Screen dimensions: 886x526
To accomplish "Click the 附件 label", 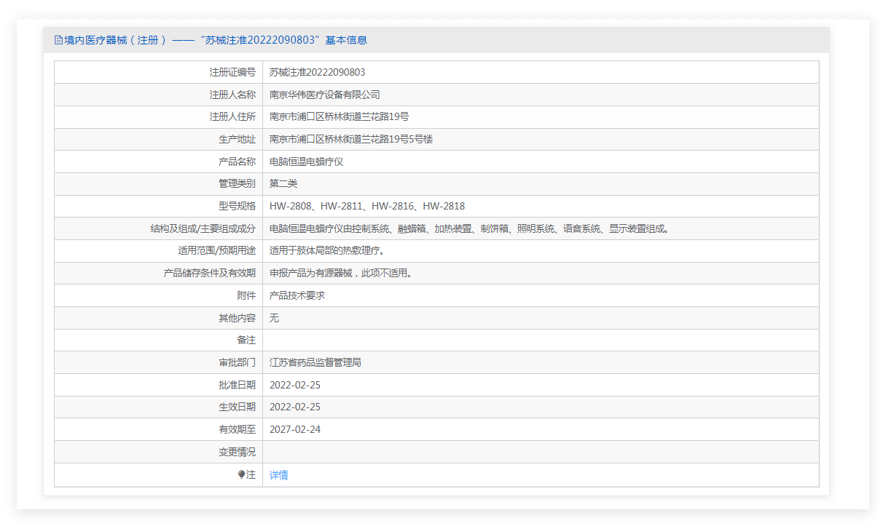I will [x=246, y=295].
